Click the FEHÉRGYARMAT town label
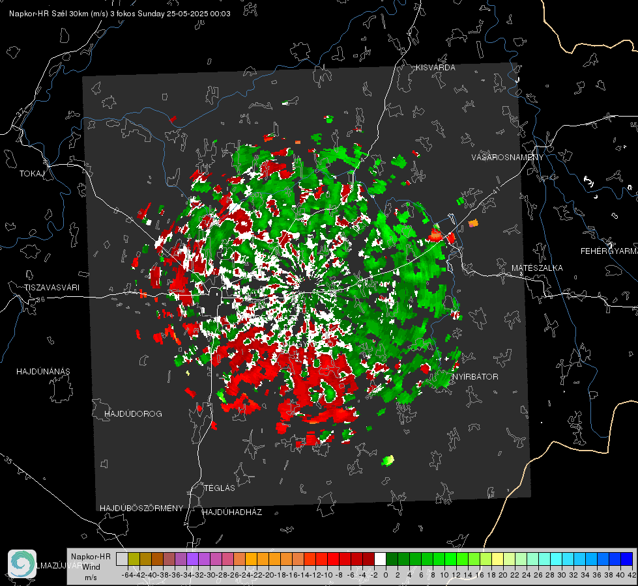Viewport: 638px width, 586px height. 609,251
